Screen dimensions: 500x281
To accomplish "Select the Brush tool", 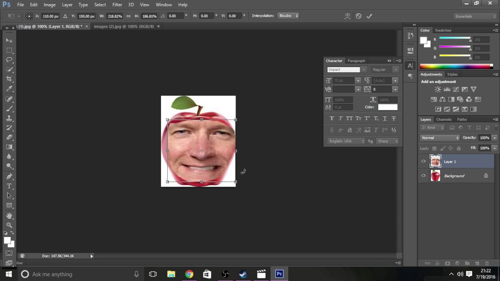I will pyautogui.click(x=9, y=108).
